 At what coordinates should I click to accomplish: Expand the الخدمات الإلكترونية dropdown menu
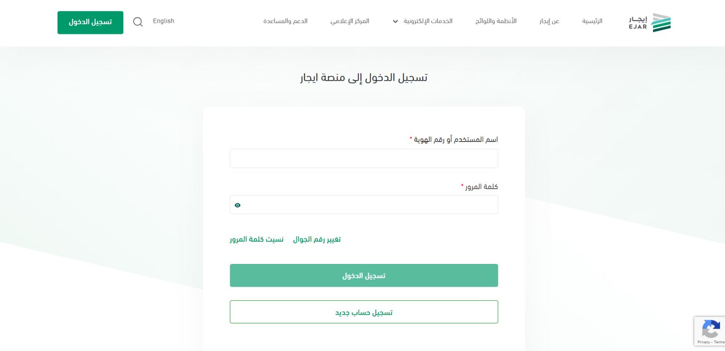pos(426,21)
